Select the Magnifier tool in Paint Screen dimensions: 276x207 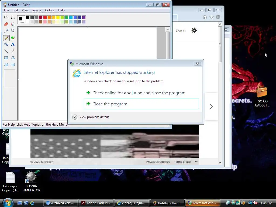click(13, 31)
